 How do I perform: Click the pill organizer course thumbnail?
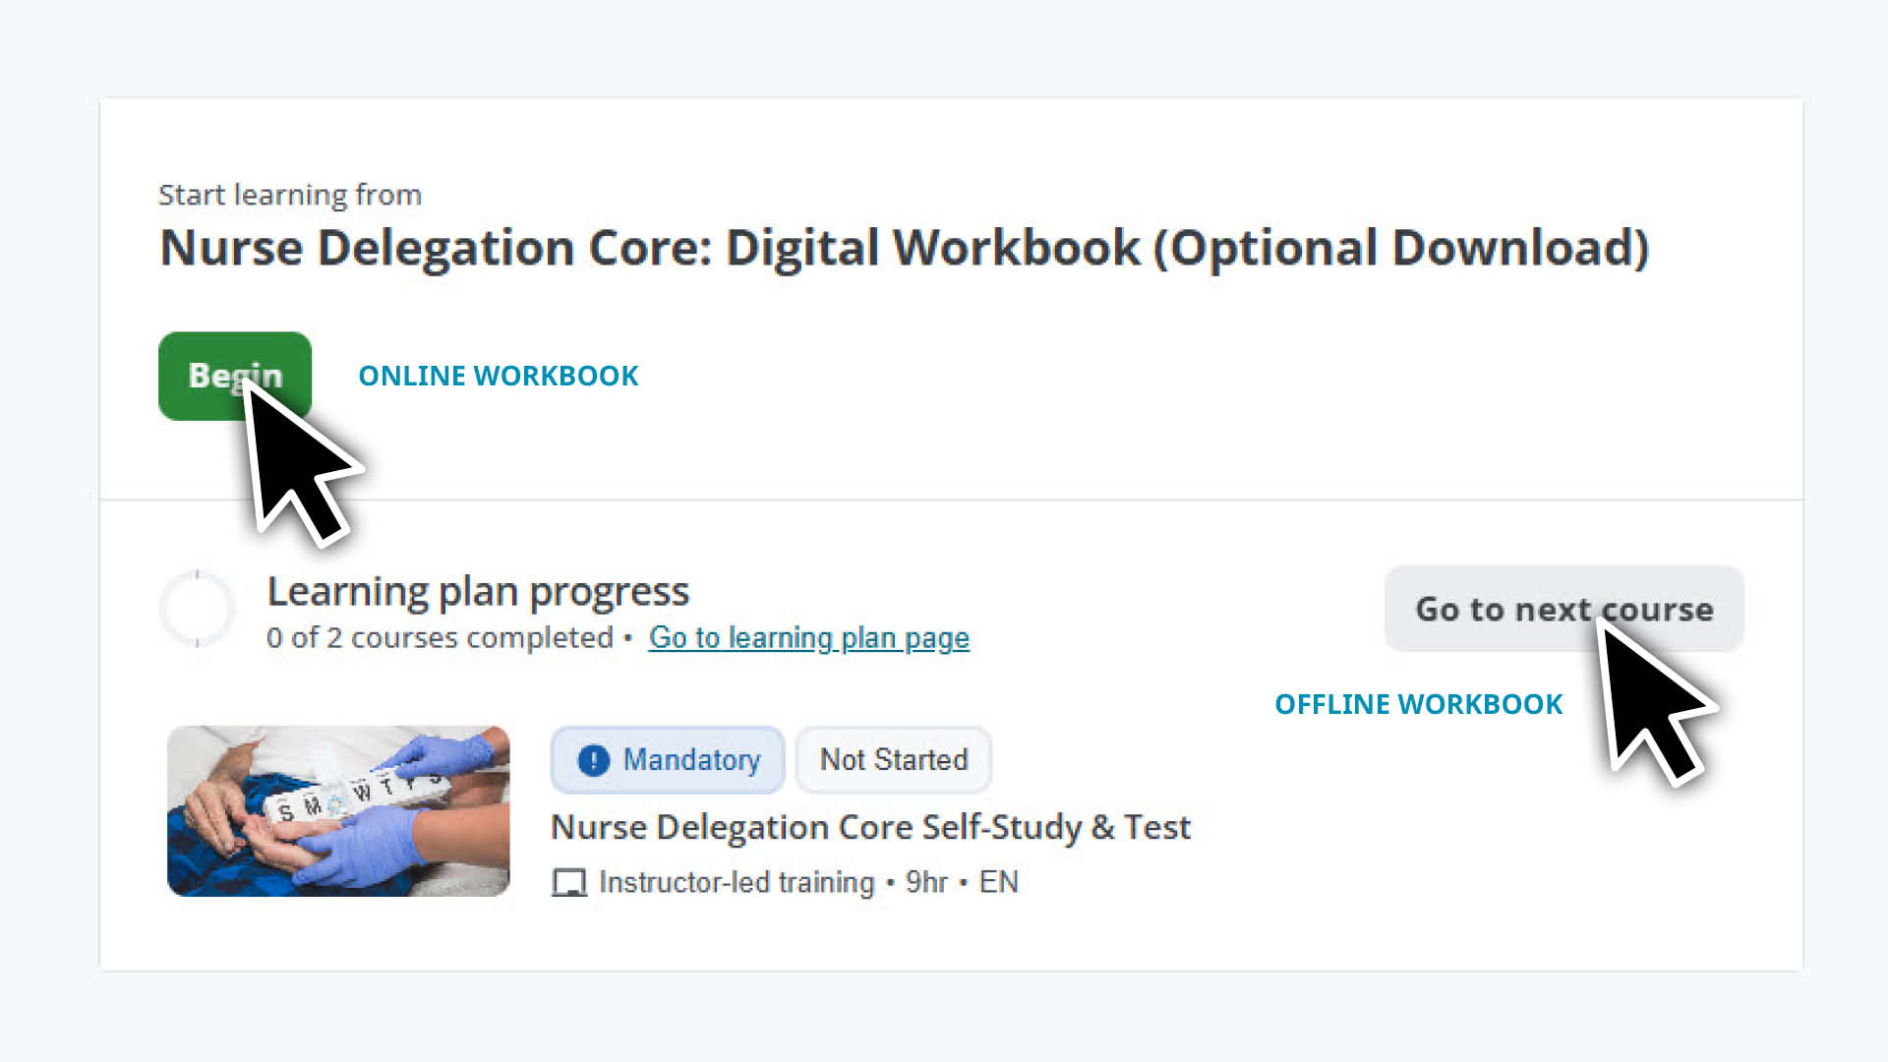[339, 809]
